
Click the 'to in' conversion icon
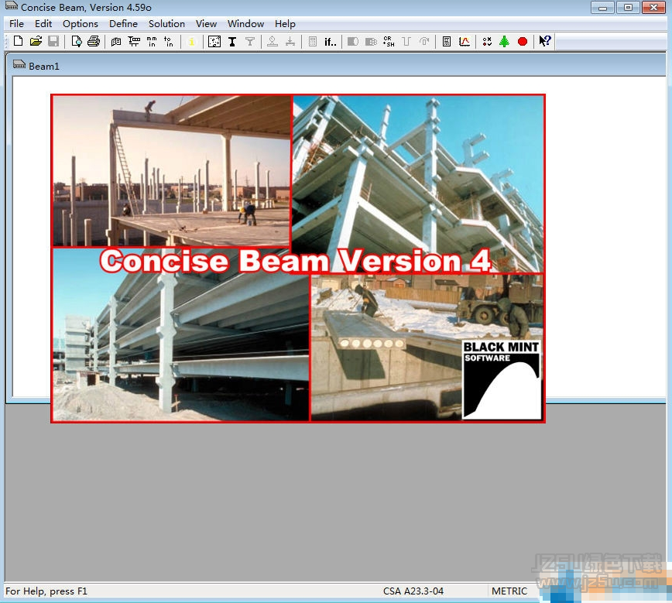click(x=169, y=42)
